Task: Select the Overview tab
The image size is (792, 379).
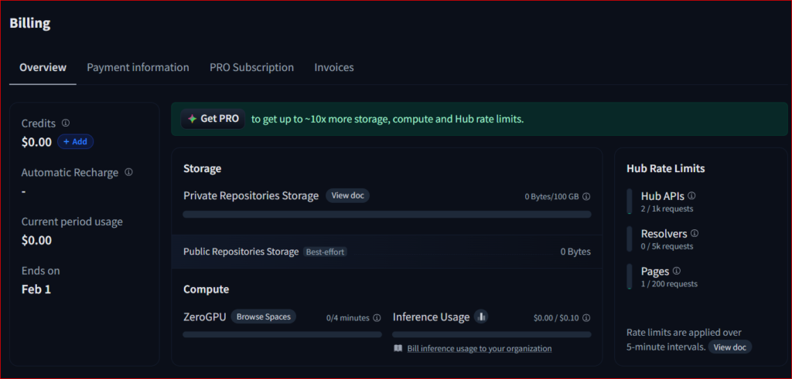Action: click(x=43, y=68)
